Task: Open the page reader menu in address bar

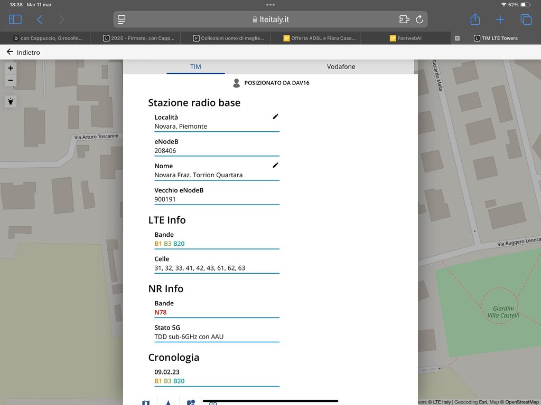Action: [x=122, y=20]
